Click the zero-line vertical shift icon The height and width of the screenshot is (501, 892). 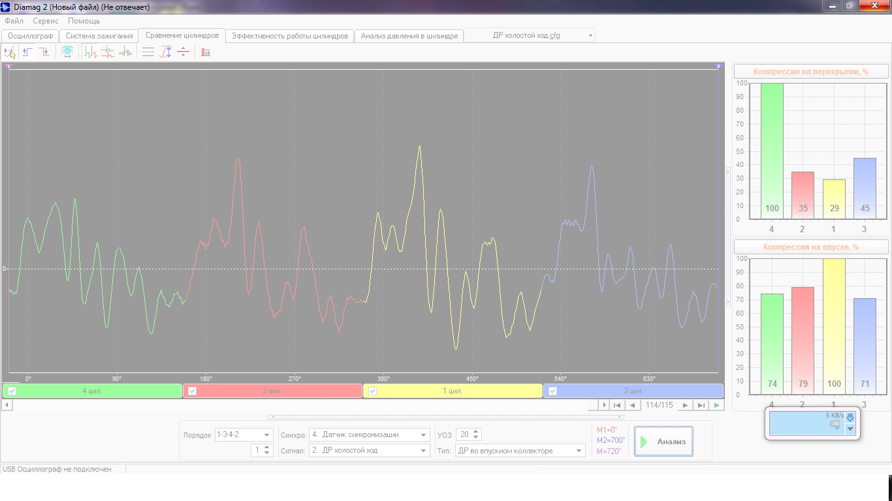tap(183, 52)
